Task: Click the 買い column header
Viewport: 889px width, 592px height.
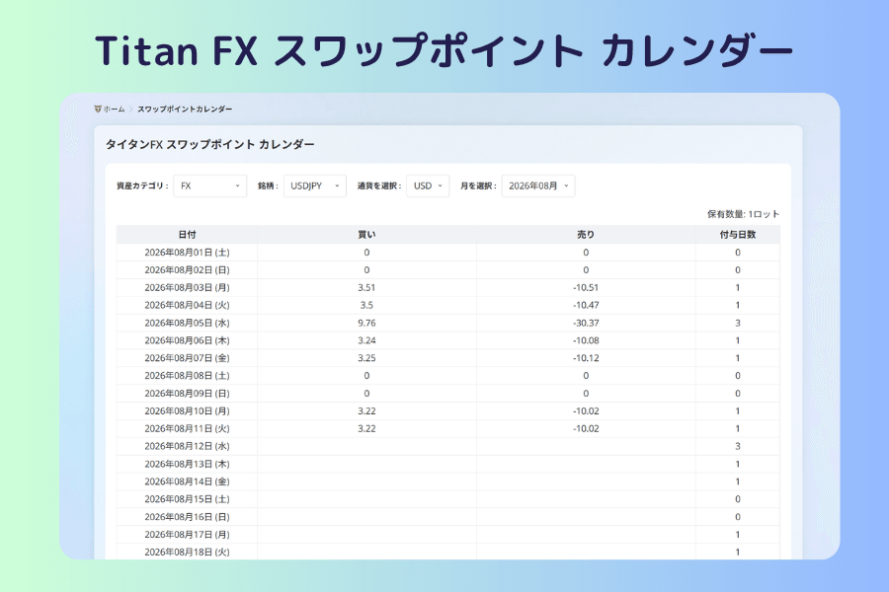Action: point(366,235)
